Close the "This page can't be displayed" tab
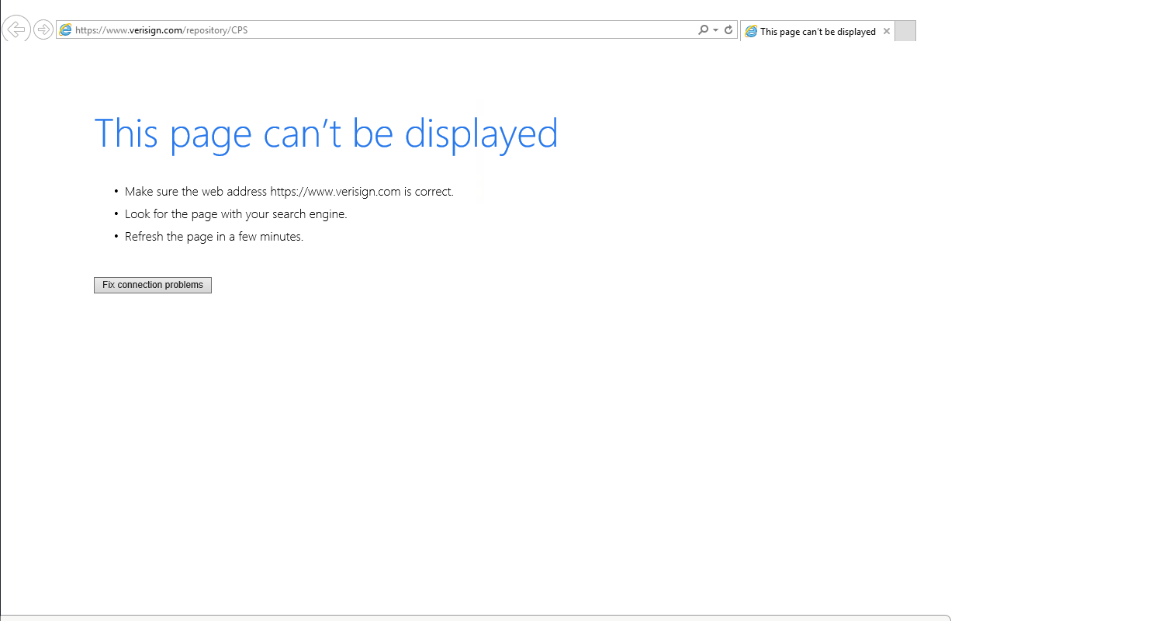1173x621 pixels. [x=887, y=32]
